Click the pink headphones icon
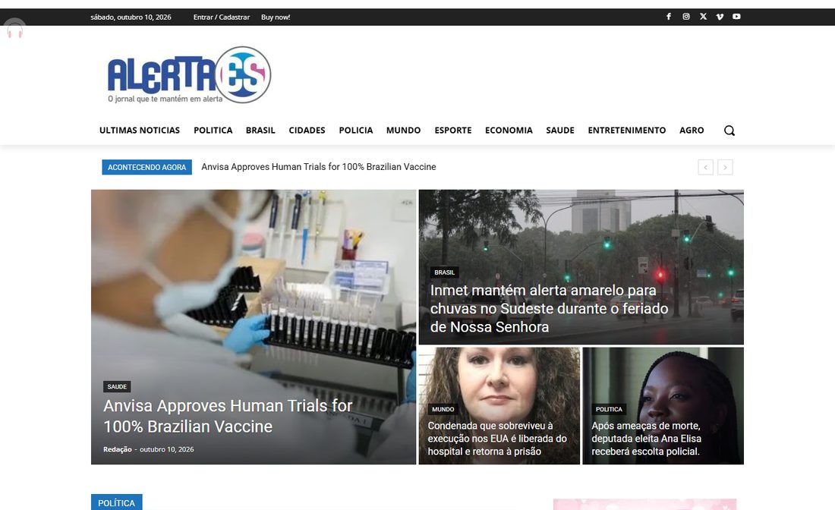The height and width of the screenshot is (510, 835). tap(15, 31)
